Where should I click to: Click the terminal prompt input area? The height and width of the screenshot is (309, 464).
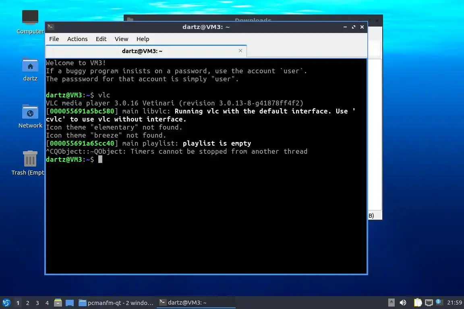click(100, 159)
